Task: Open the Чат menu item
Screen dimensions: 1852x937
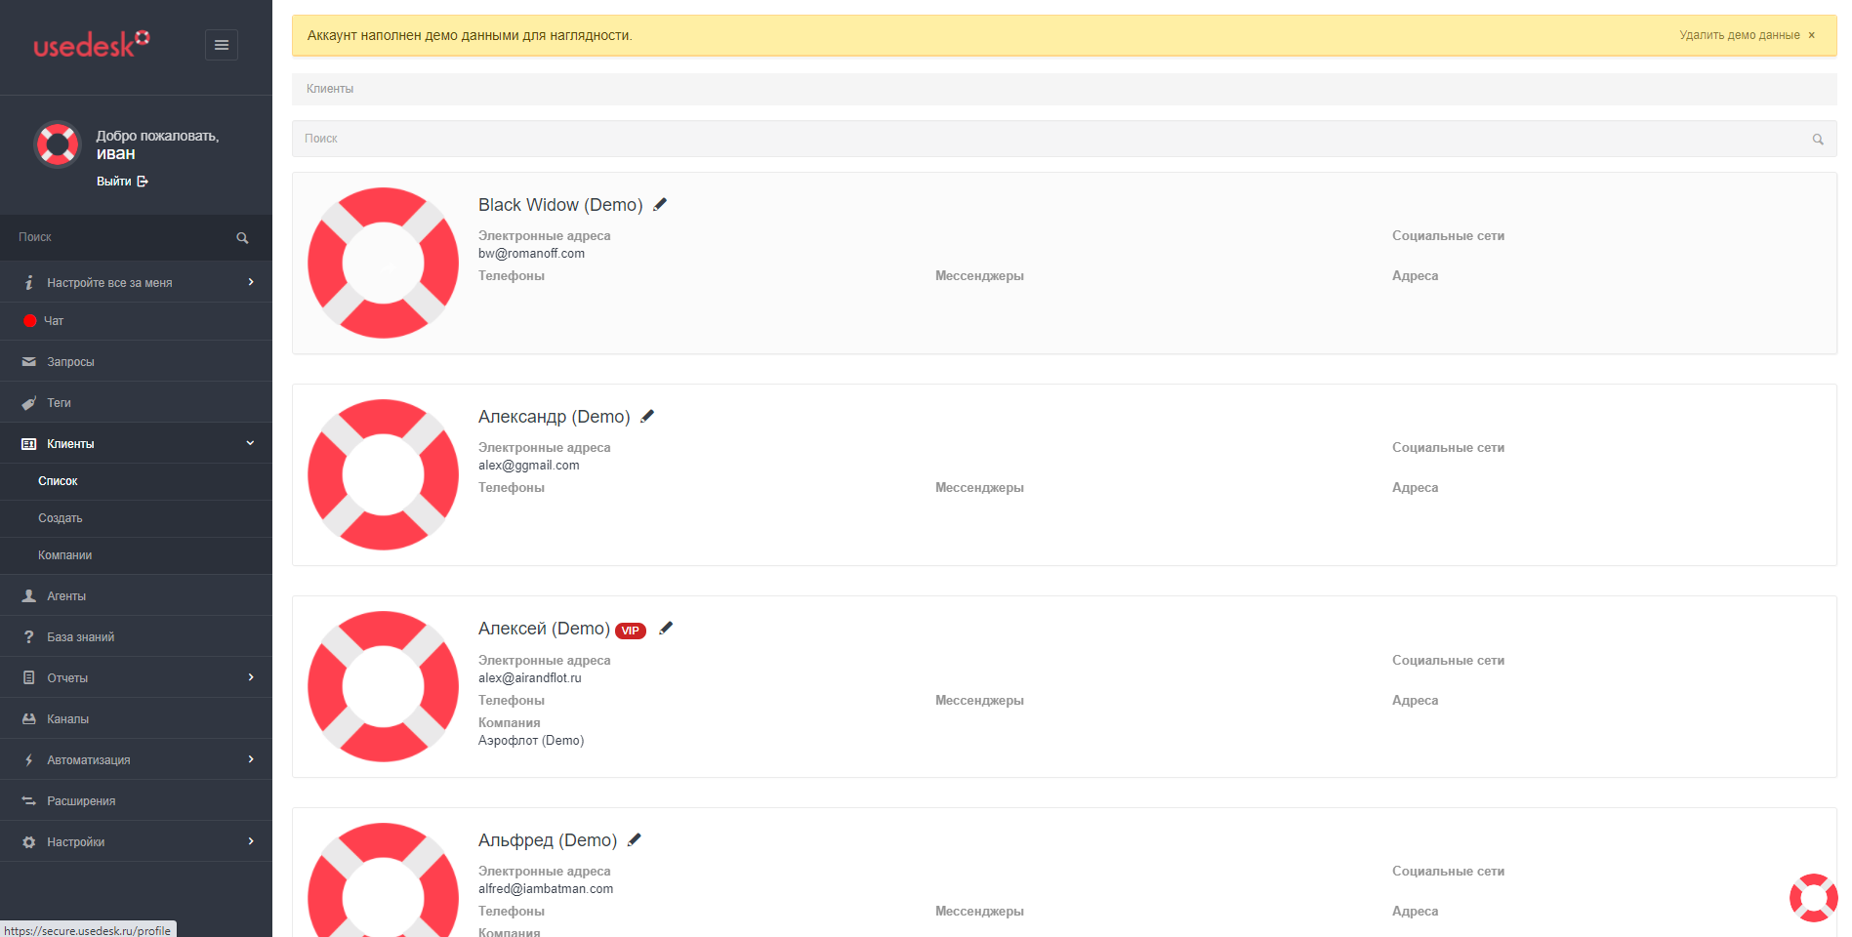Action: pyautogui.click(x=136, y=321)
